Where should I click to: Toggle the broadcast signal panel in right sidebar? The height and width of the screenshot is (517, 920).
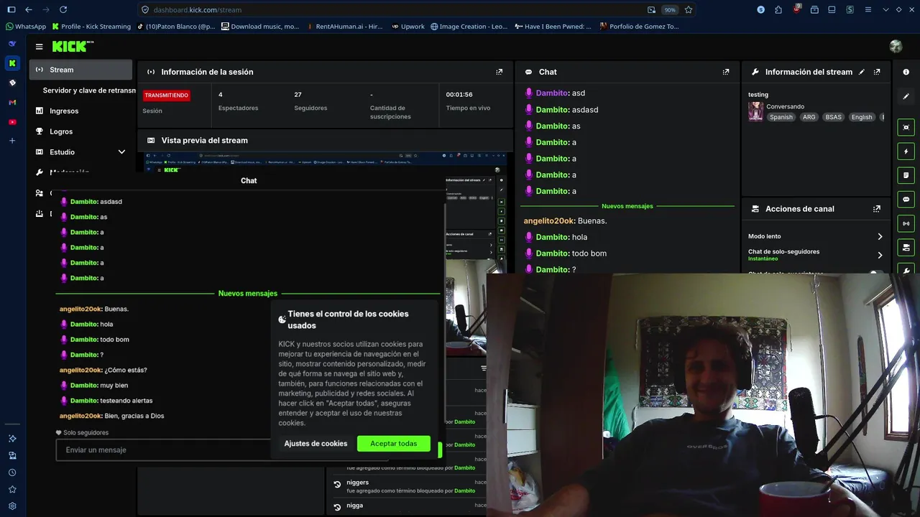906,223
